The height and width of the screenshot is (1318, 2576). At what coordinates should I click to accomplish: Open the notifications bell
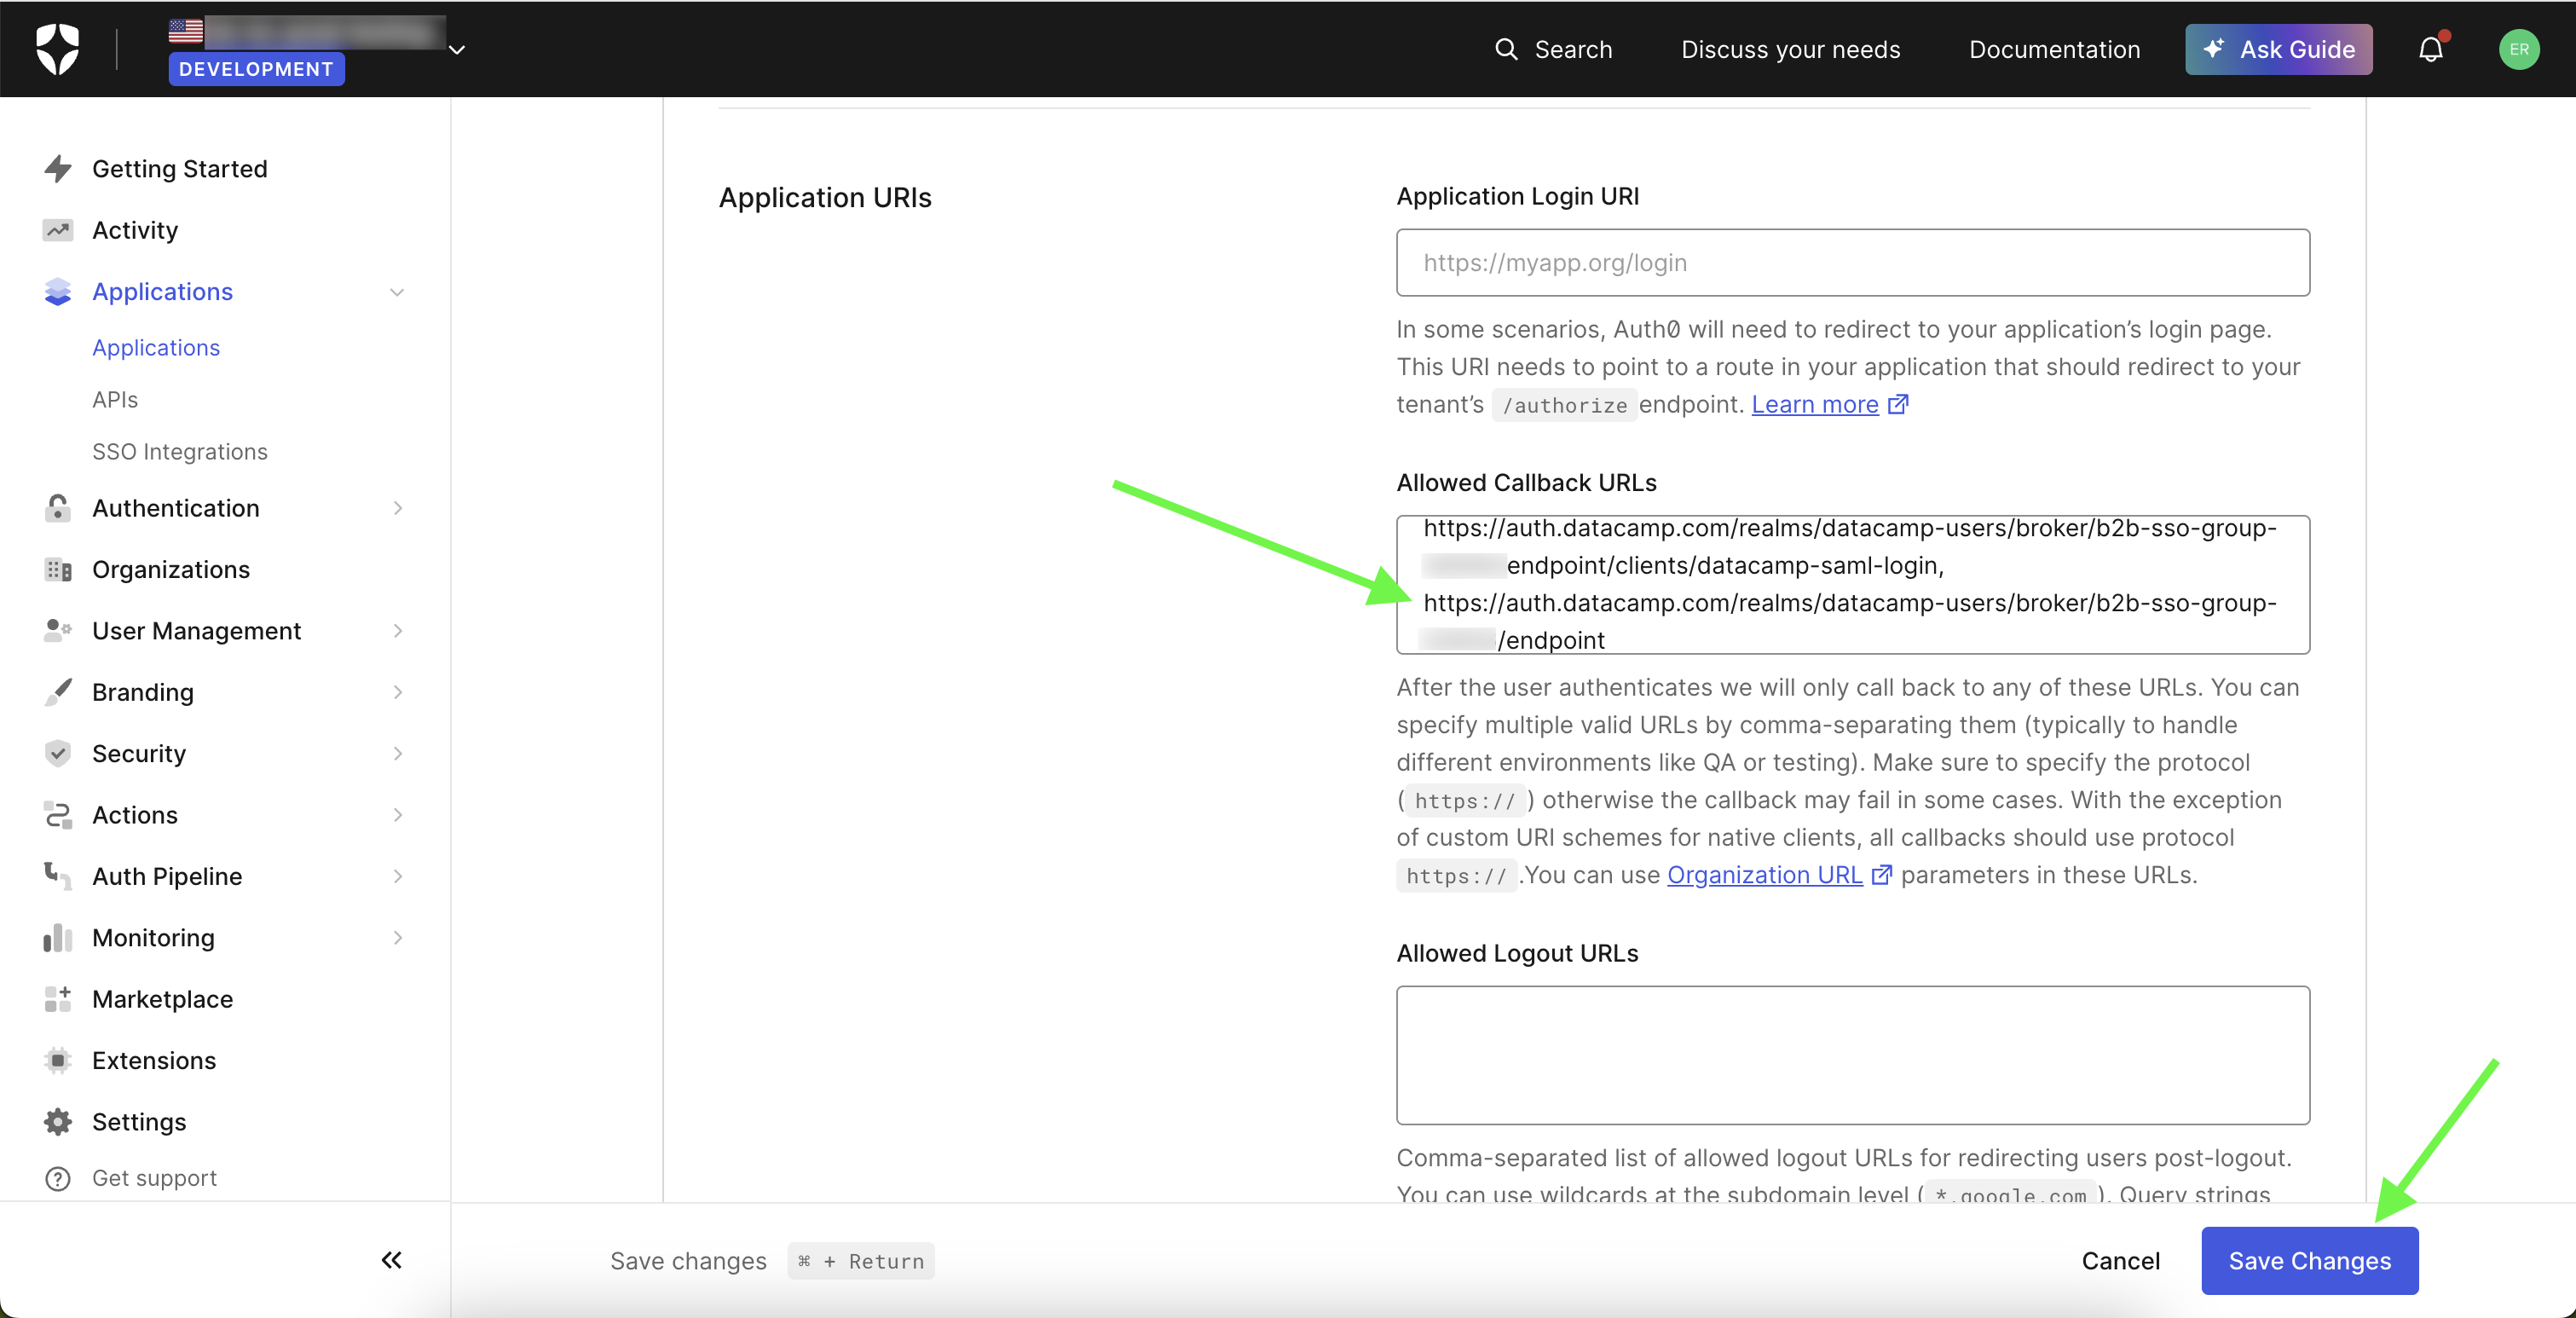click(x=2431, y=49)
